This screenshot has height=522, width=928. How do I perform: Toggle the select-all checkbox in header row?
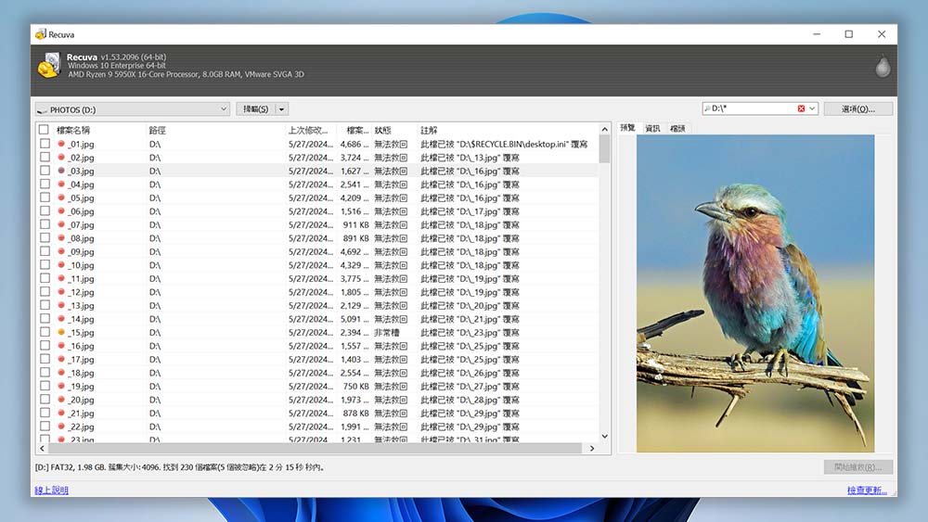44,130
